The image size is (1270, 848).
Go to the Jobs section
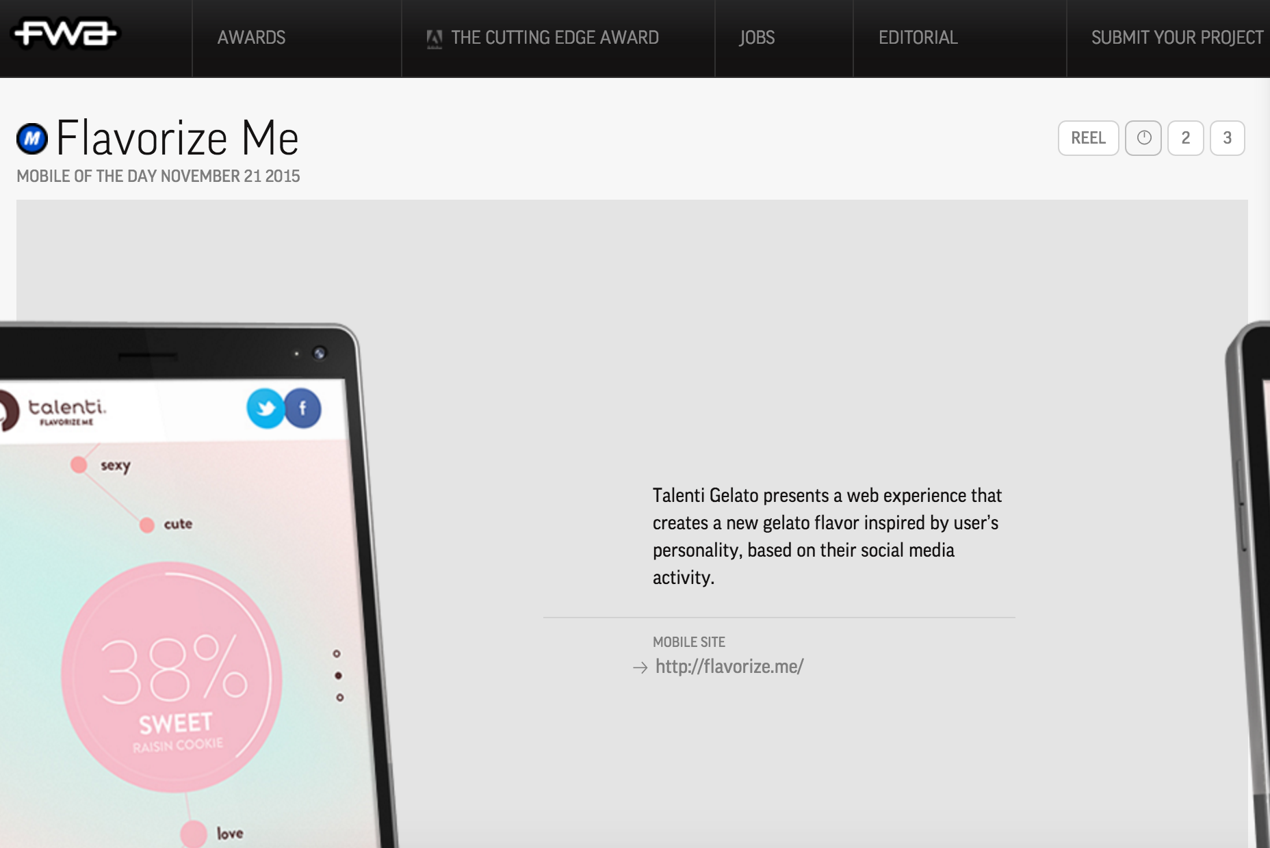pyautogui.click(x=757, y=38)
